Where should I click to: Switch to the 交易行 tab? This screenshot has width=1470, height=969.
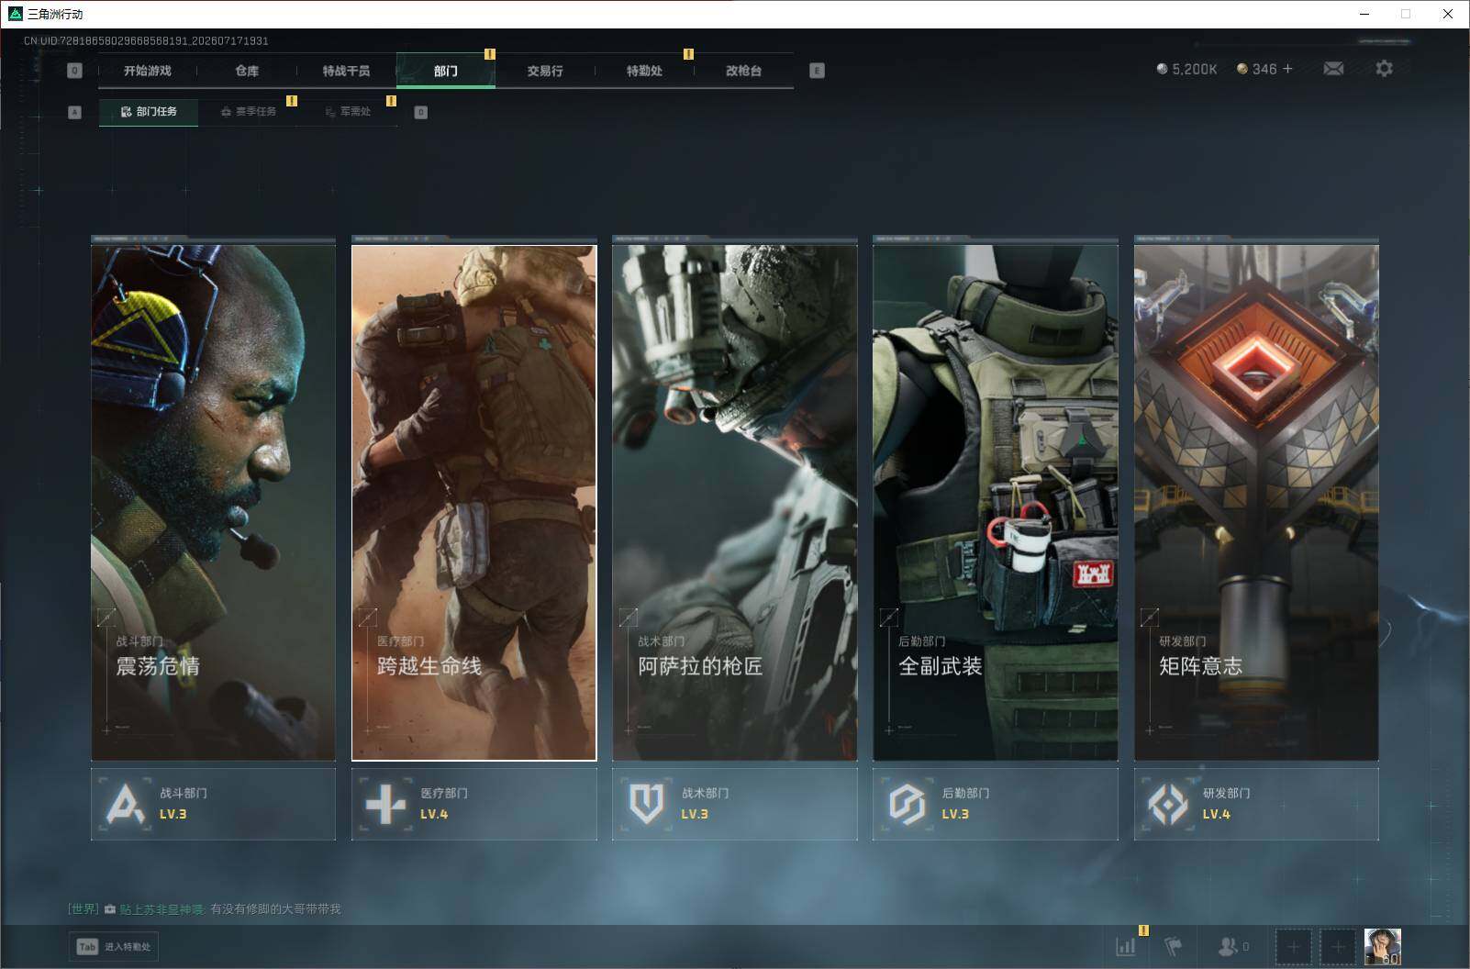click(545, 71)
